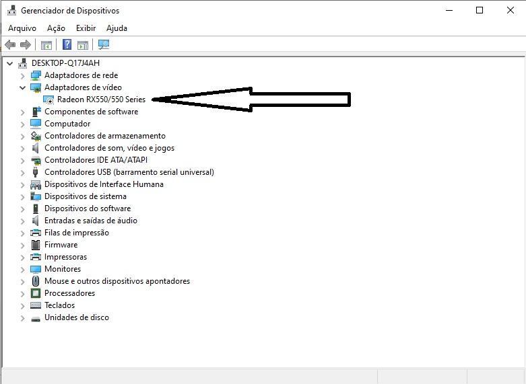Click the Back arrow toolbar icon
526x384 pixels.
10,44
